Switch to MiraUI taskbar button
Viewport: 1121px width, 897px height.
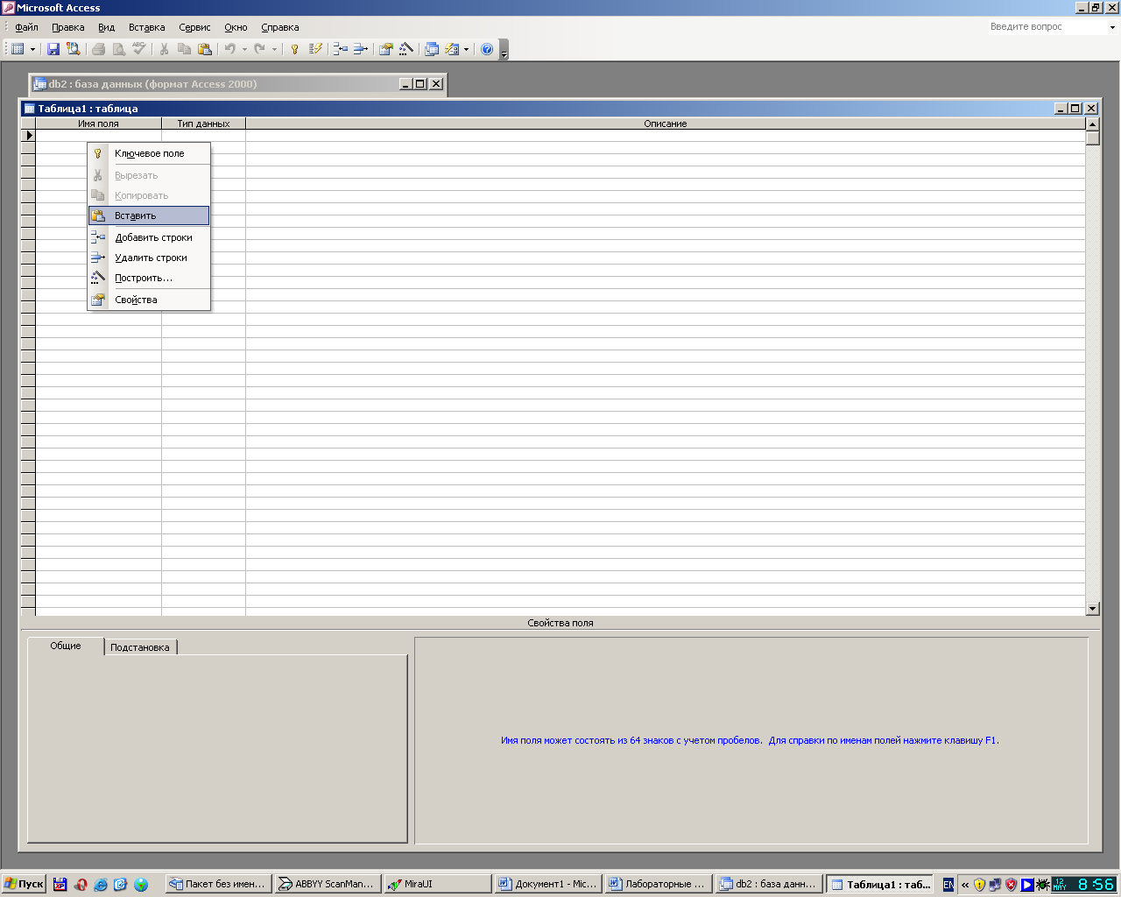[437, 884]
